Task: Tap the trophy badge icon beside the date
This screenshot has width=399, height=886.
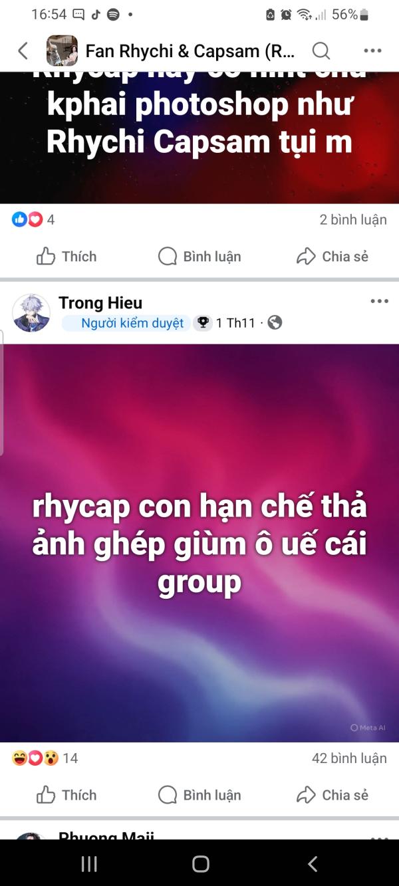Action: tap(203, 323)
